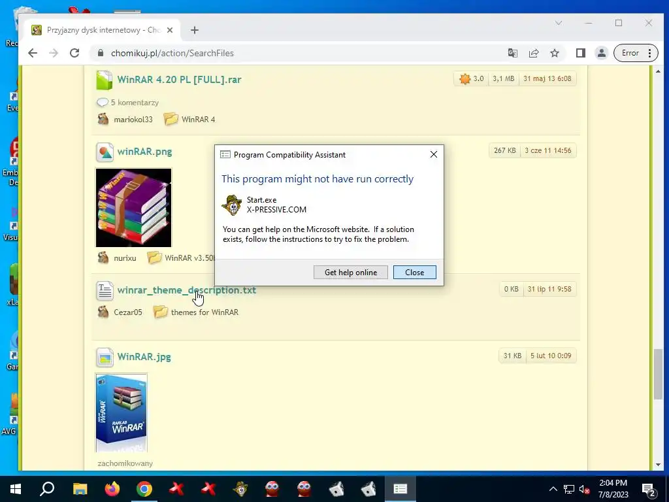Viewport: 669px width, 502px height.
Task: Open the Windows Start menu
Action: point(16,489)
